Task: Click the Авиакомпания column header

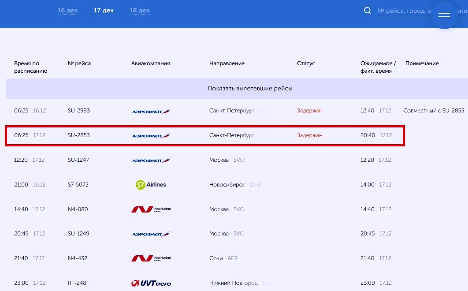Action: (150, 63)
